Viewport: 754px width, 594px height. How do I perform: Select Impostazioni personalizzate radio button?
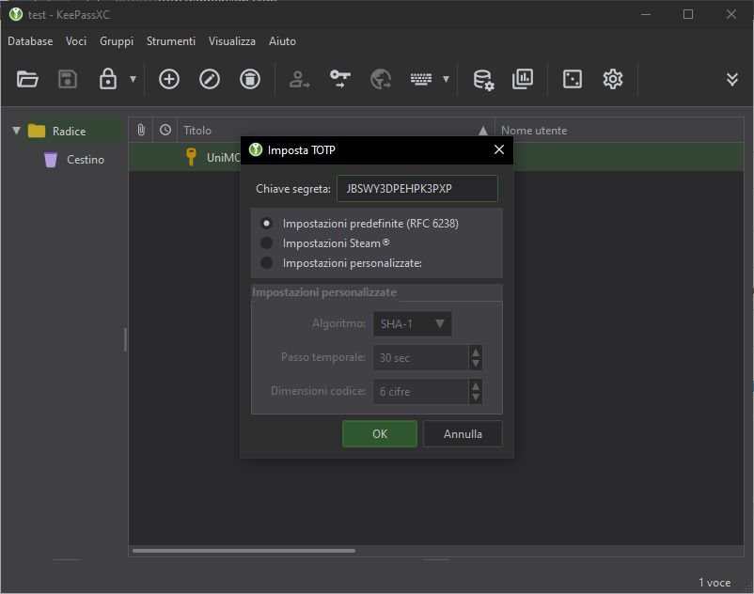[267, 263]
